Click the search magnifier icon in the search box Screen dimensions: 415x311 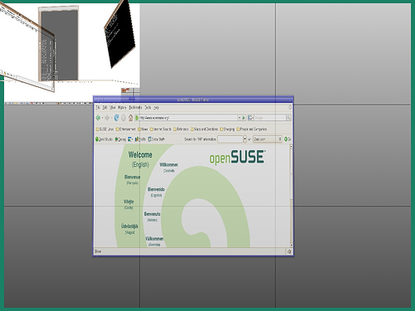pos(289,118)
